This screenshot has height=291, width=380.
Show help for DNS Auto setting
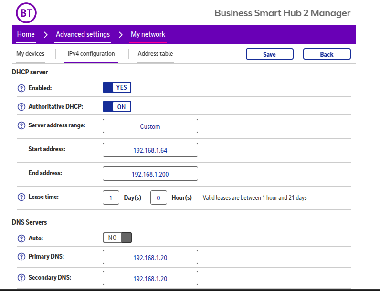click(21, 239)
